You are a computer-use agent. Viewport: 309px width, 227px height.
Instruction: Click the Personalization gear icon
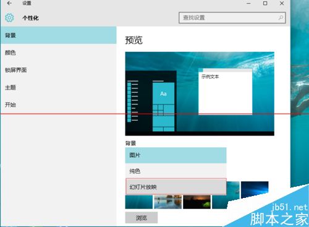[x=9, y=18]
